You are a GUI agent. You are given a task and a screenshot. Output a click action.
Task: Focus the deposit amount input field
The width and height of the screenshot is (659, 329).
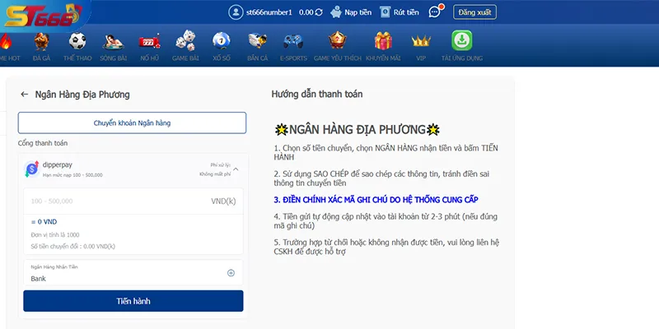point(133,201)
